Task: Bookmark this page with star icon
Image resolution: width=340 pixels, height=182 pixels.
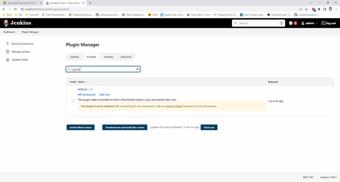Action: click(x=306, y=9)
